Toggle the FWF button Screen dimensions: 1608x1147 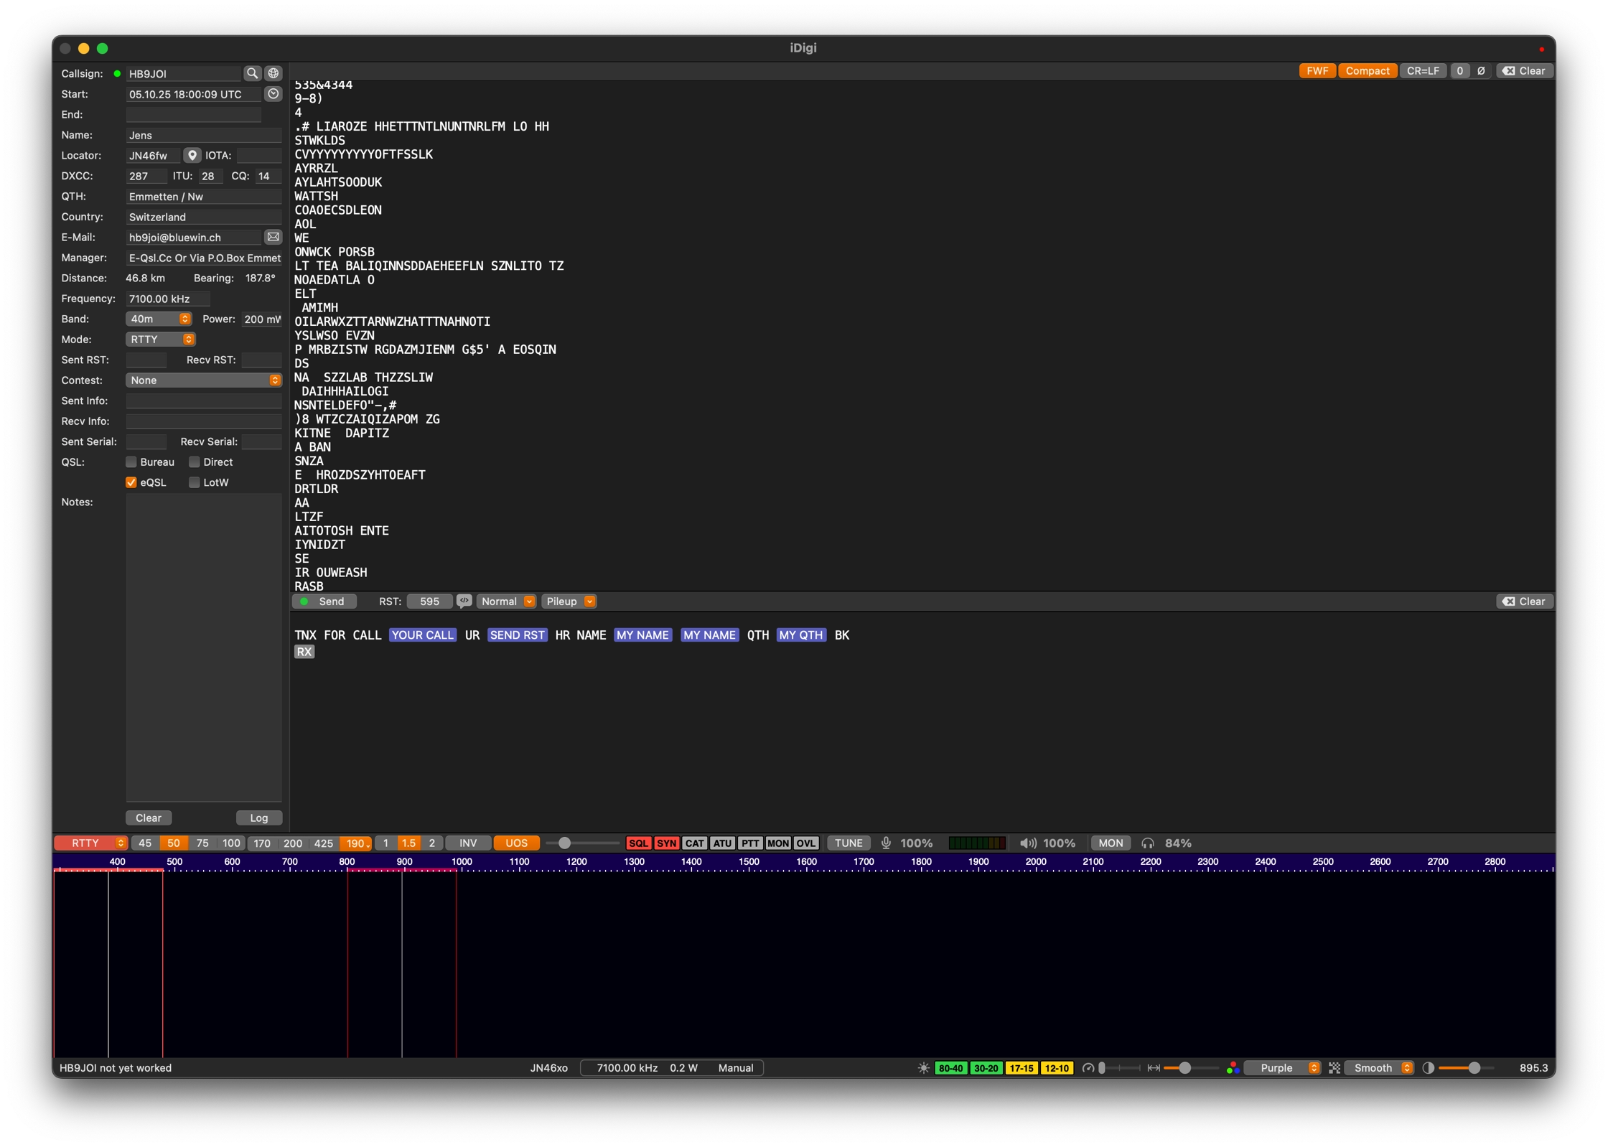click(1317, 71)
